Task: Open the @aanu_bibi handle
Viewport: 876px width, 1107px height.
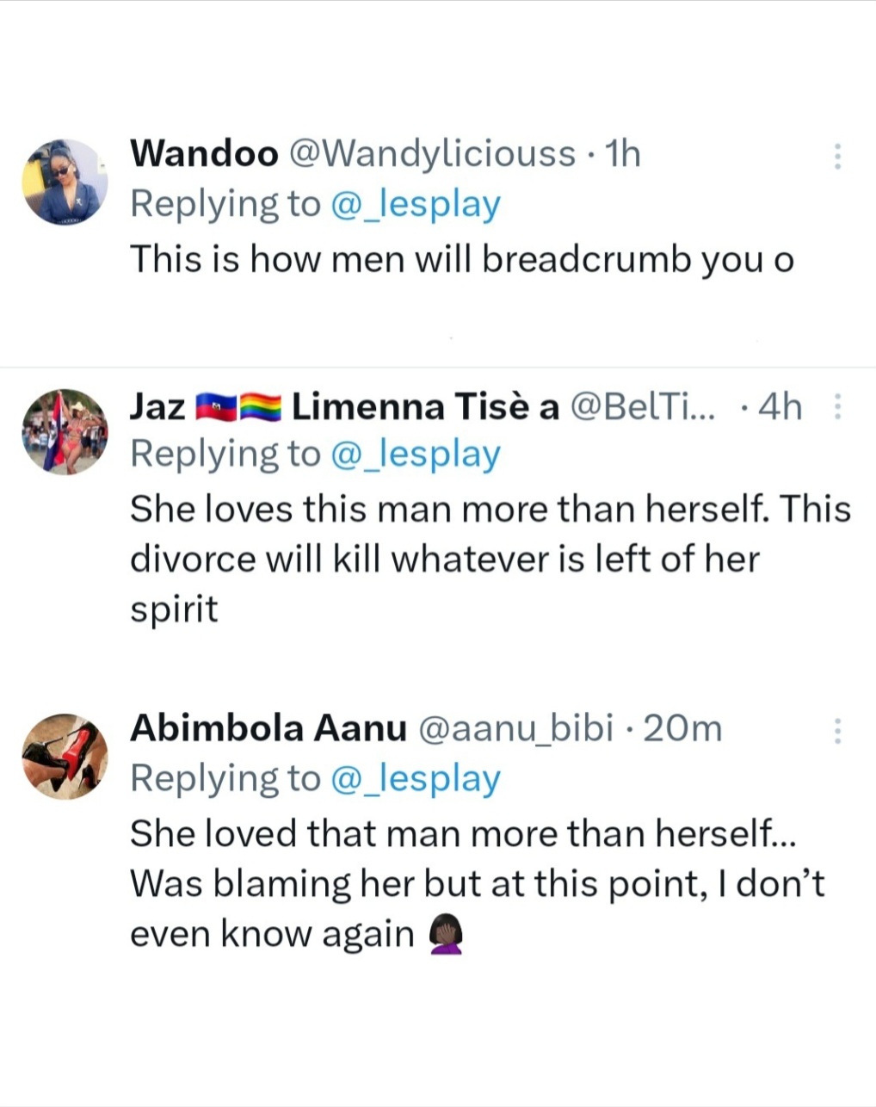Action: tap(515, 729)
